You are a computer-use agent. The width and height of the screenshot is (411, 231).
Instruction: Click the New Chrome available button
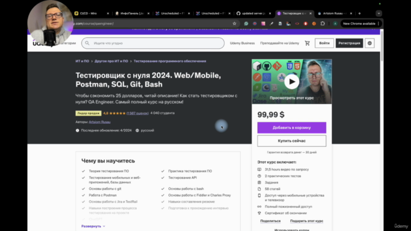[359, 24]
